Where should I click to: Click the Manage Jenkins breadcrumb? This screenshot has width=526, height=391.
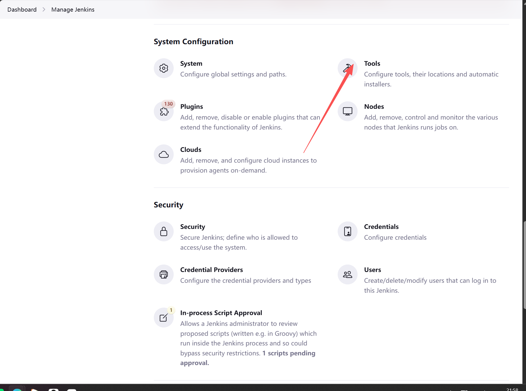click(x=73, y=9)
